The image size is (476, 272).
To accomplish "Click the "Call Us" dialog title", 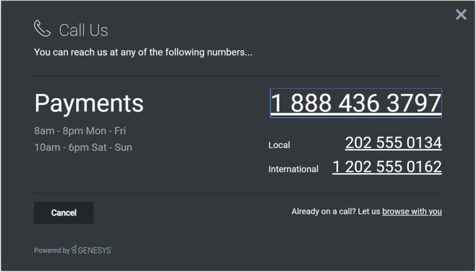I will pos(83,30).
